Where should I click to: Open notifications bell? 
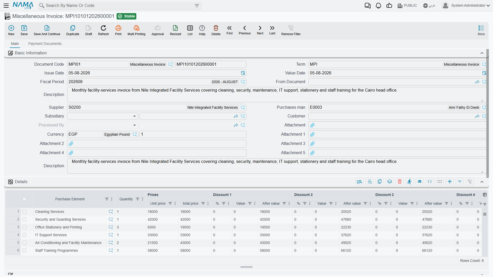(378, 6)
